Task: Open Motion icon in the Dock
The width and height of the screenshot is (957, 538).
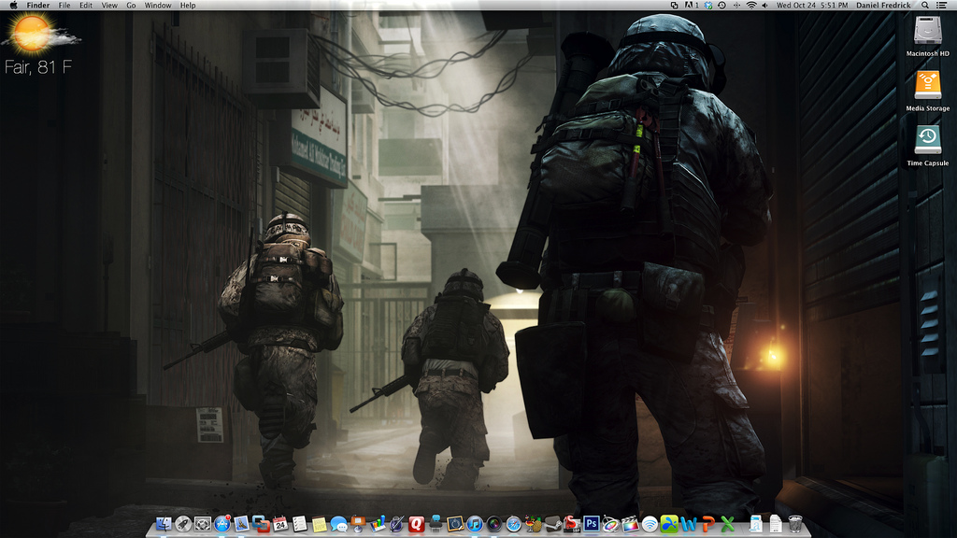Action: (611, 523)
